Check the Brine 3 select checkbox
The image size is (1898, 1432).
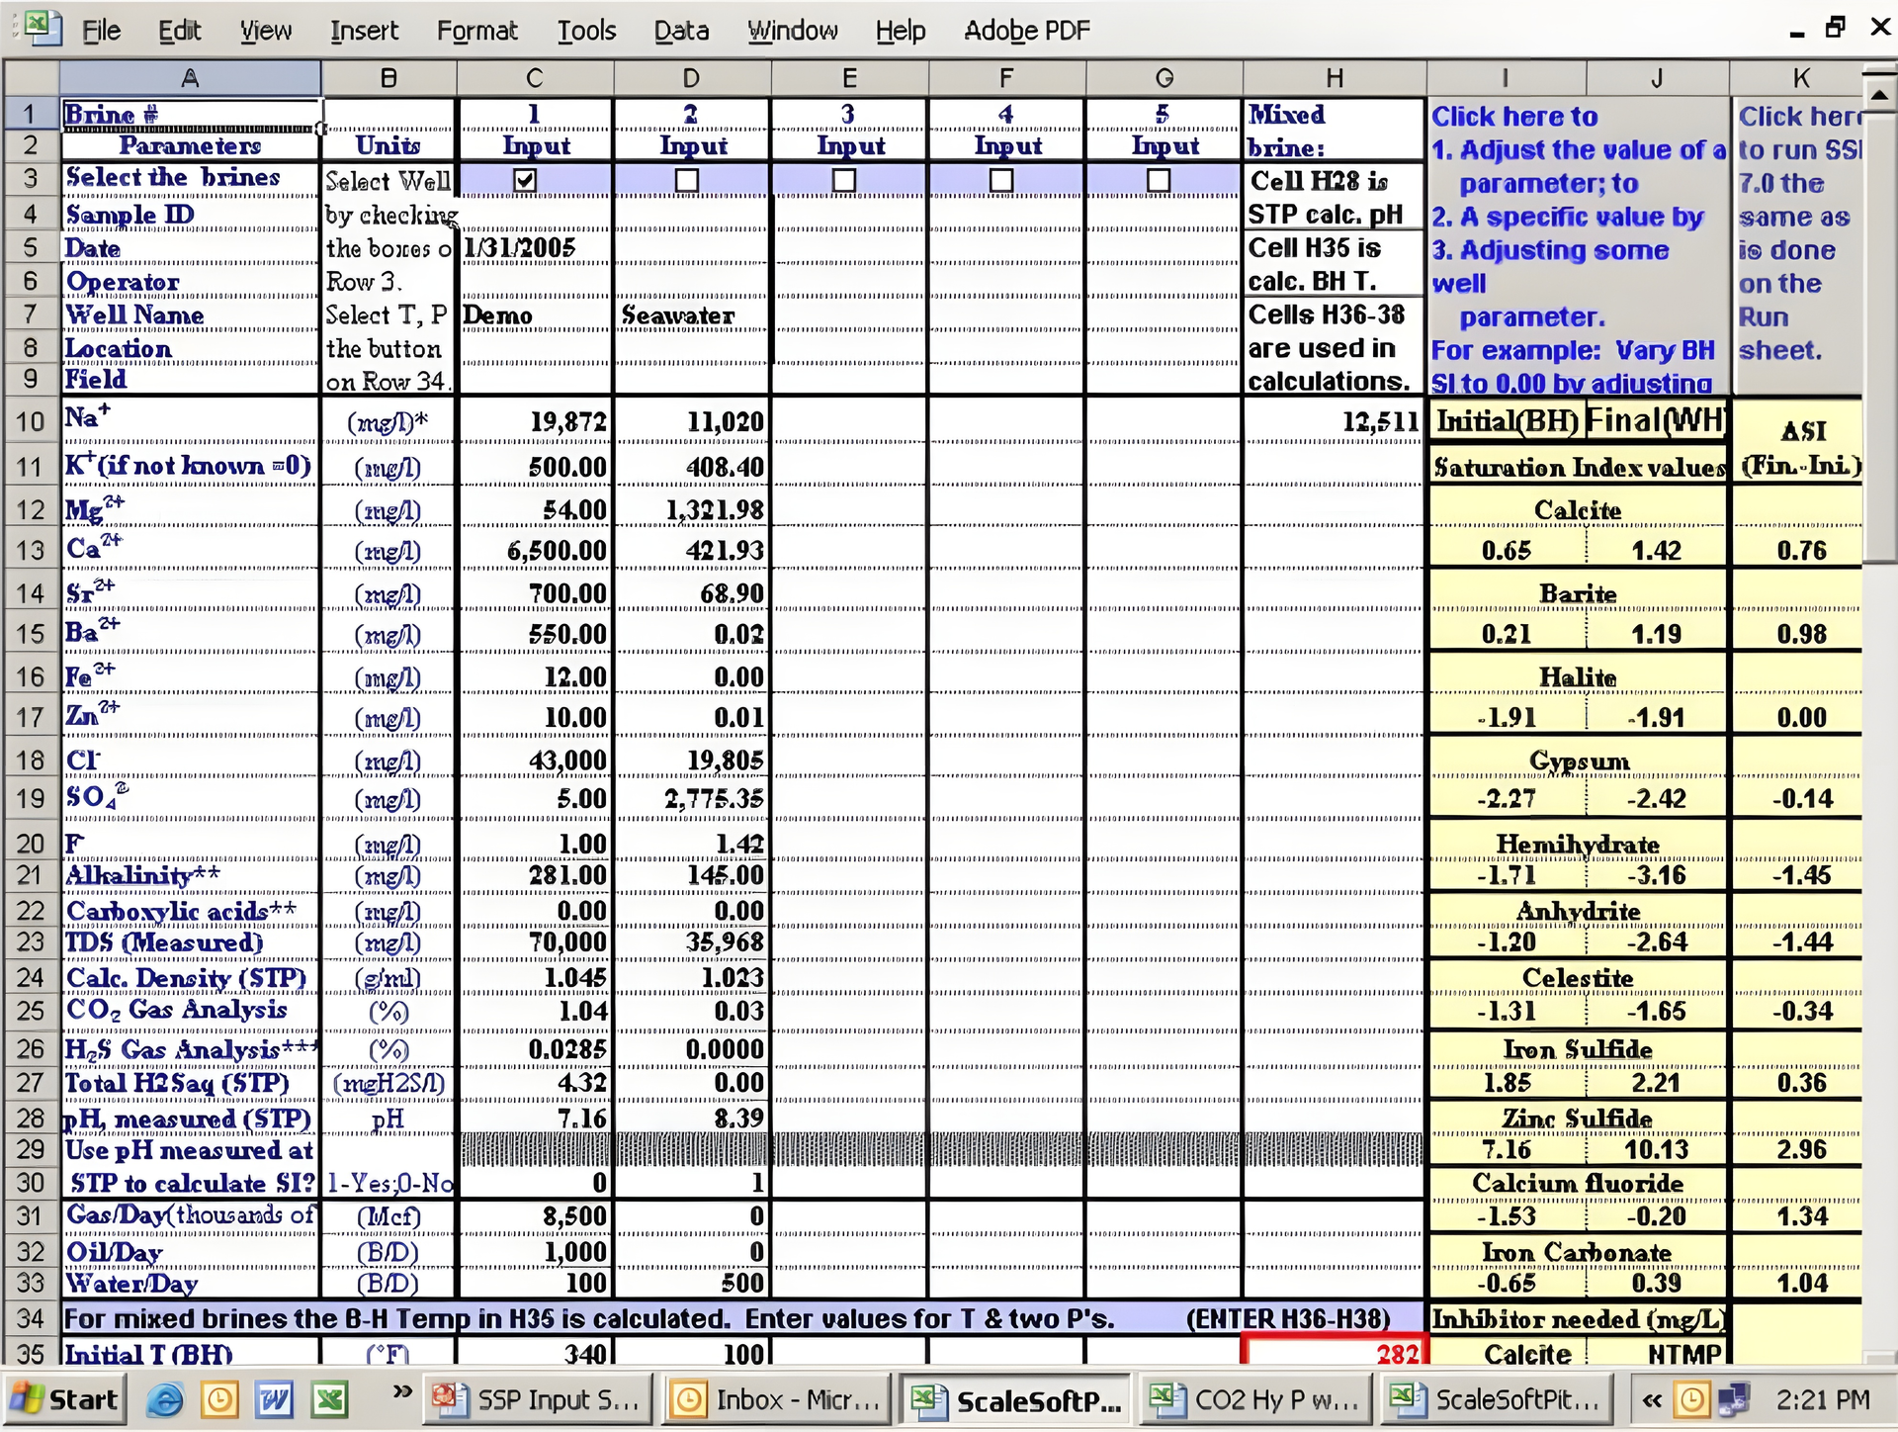(844, 180)
